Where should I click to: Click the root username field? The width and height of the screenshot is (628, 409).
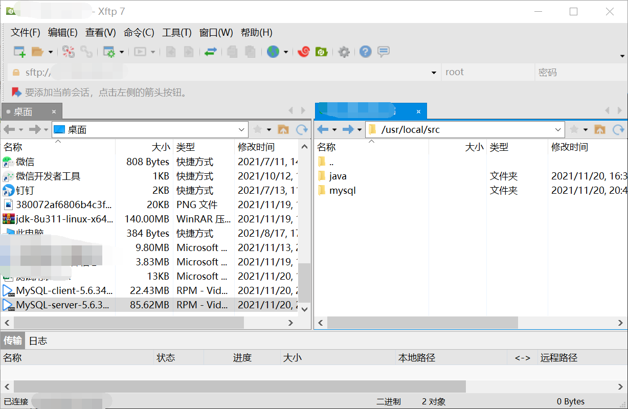click(488, 72)
